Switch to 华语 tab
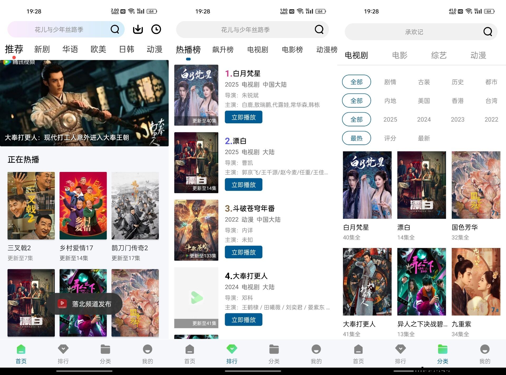Viewport: 506px width, 375px height. click(x=70, y=49)
